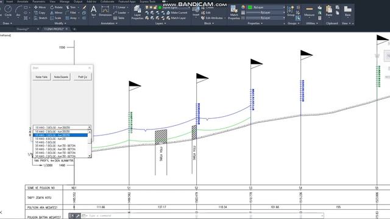The width and height of the screenshot is (390, 219).
Task: Click the Linear dimension tool
Action: [x=119, y=7]
